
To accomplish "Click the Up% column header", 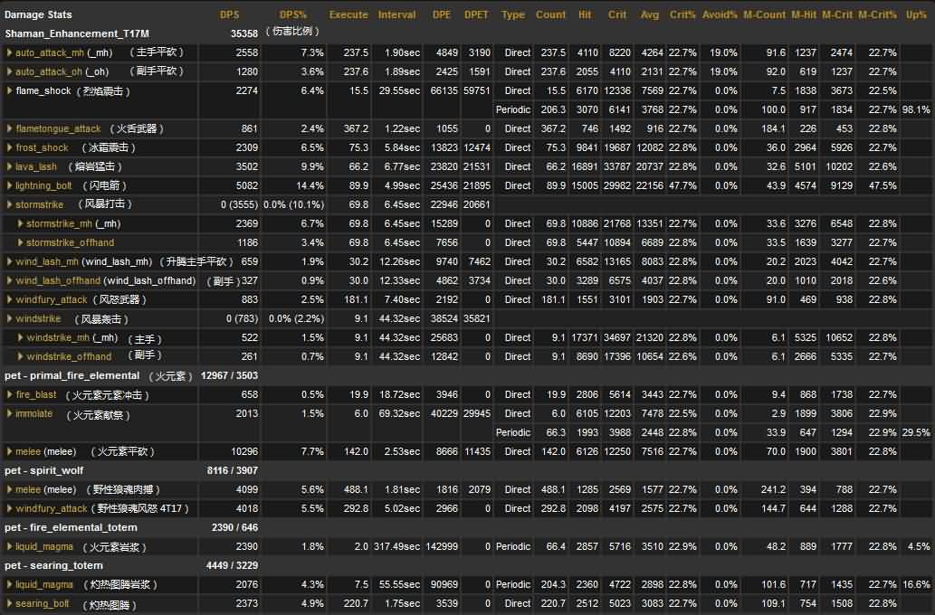I will pyautogui.click(x=916, y=14).
